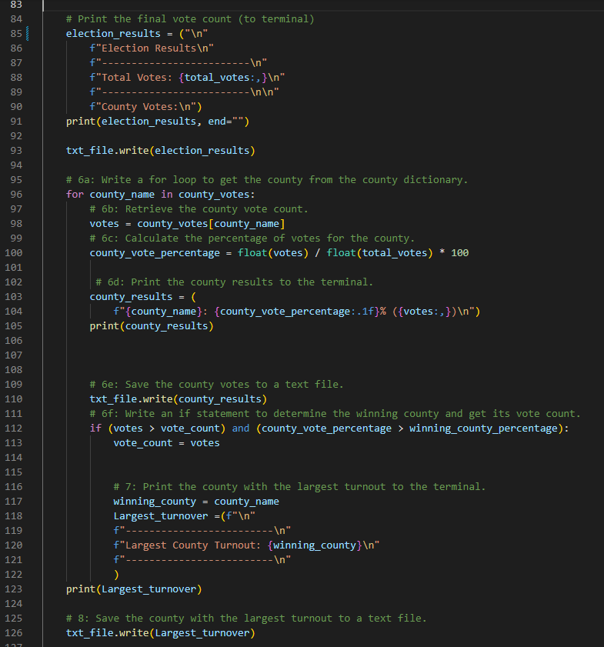Click 'Largest County Turnout:' string
The width and height of the screenshot is (604, 647).
click(193, 545)
